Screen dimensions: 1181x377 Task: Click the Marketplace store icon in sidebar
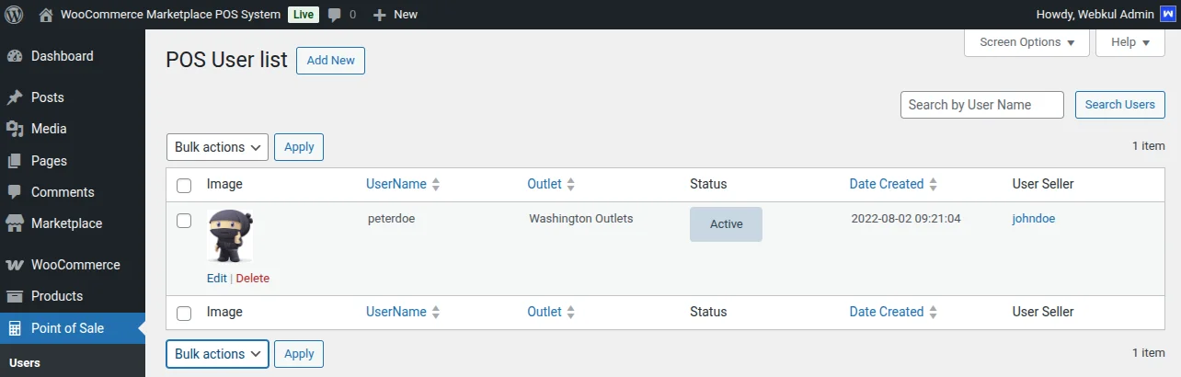click(15, 223)
